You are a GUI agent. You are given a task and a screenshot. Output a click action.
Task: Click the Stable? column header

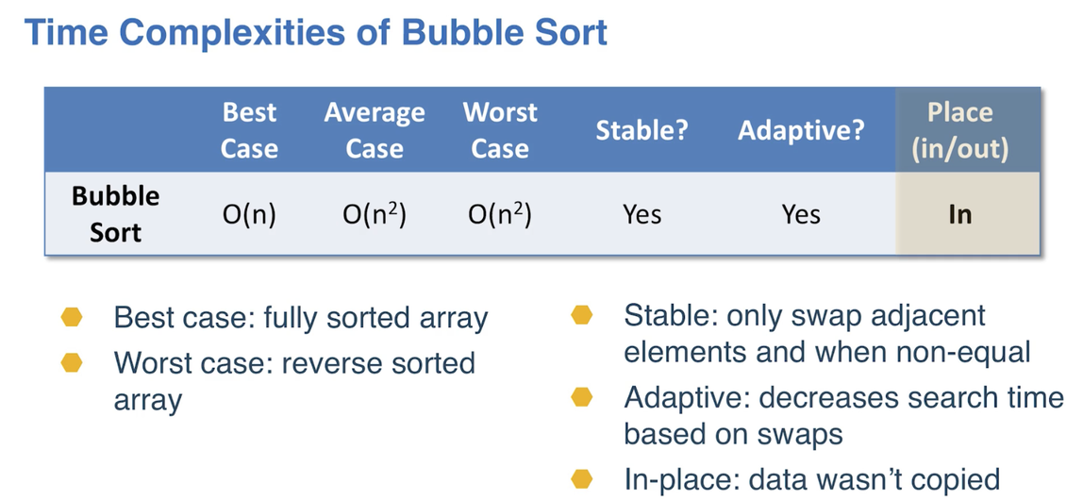coord(642,130)
